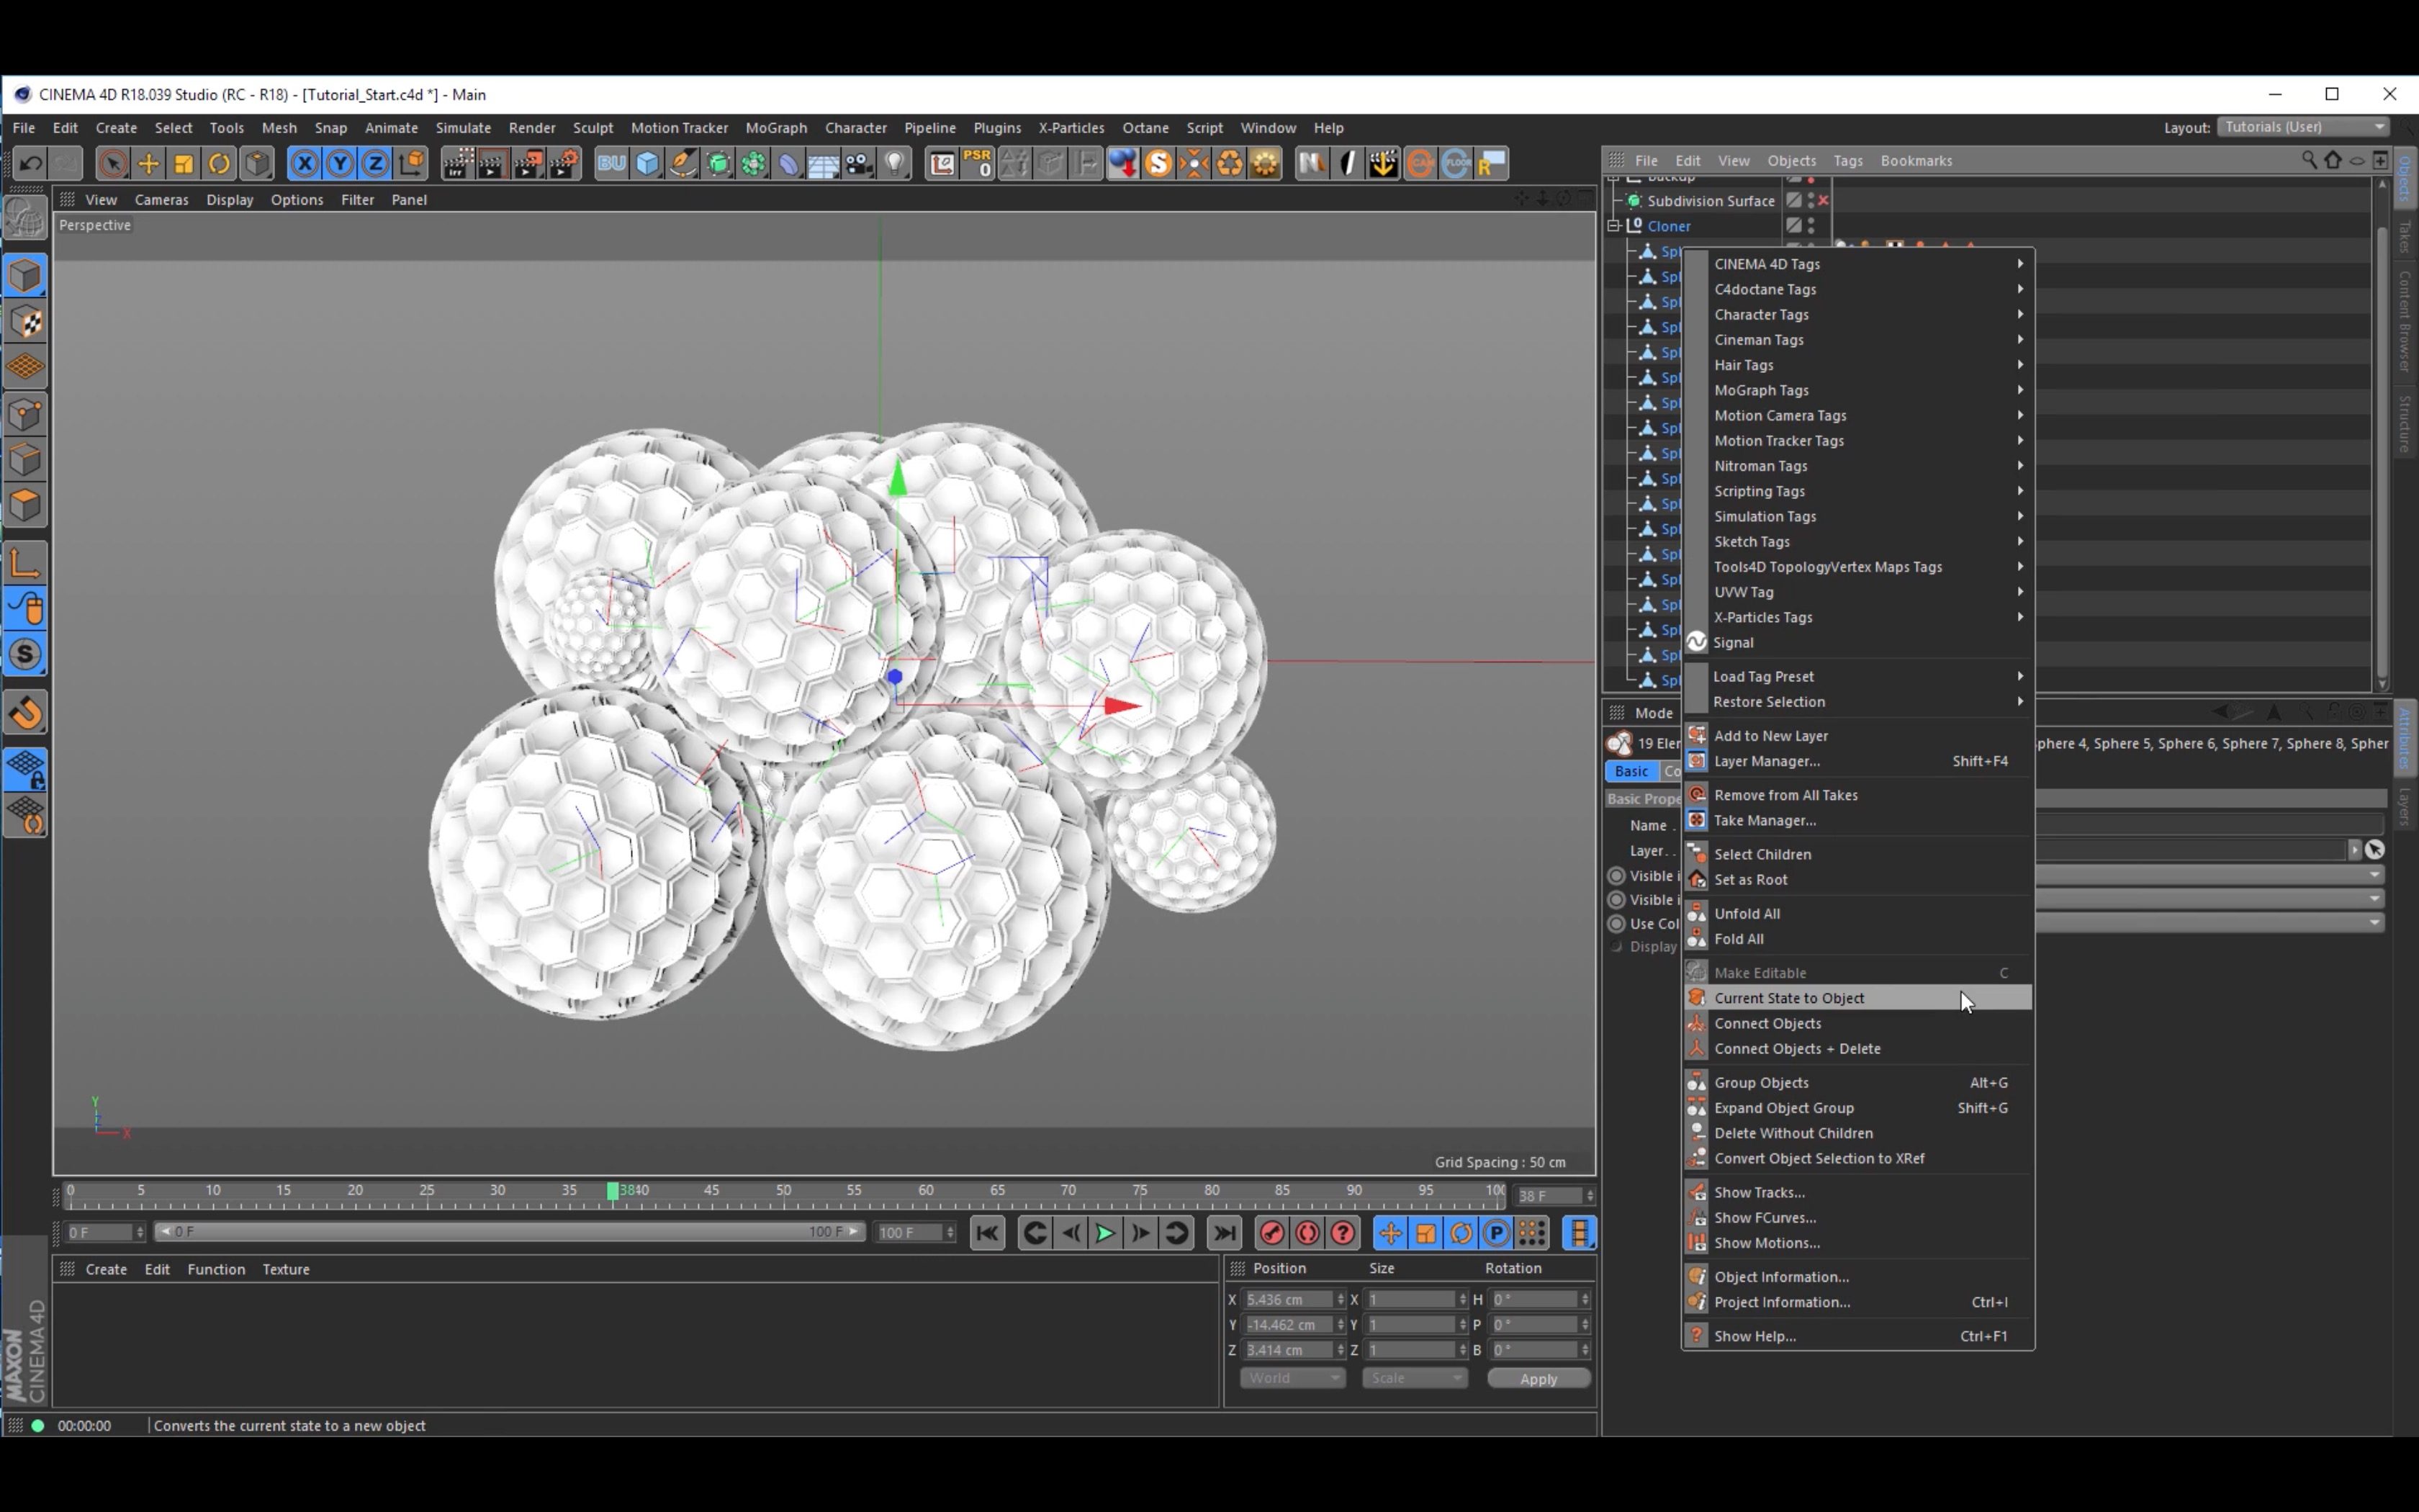
Task: Toggle the Enable Snap S icon
Action: click(25, 655)
